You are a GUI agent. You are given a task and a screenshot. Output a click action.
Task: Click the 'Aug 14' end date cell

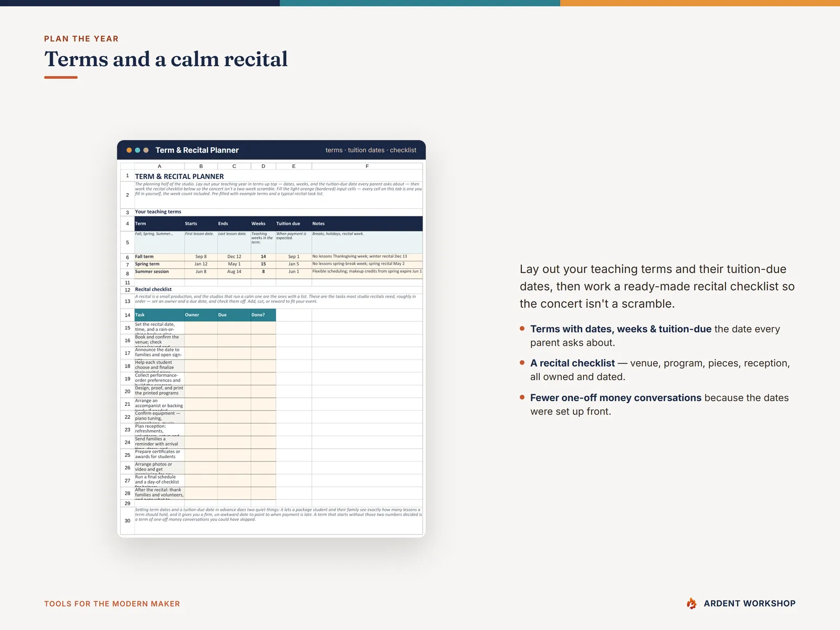click(x=234, y=272)
